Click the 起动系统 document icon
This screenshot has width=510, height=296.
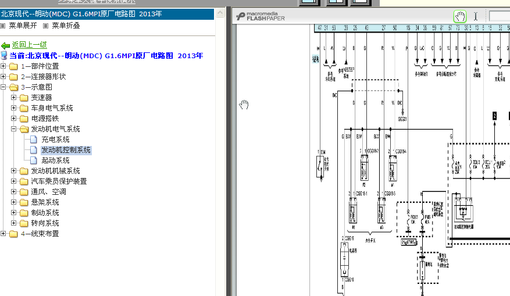(34, 161)
